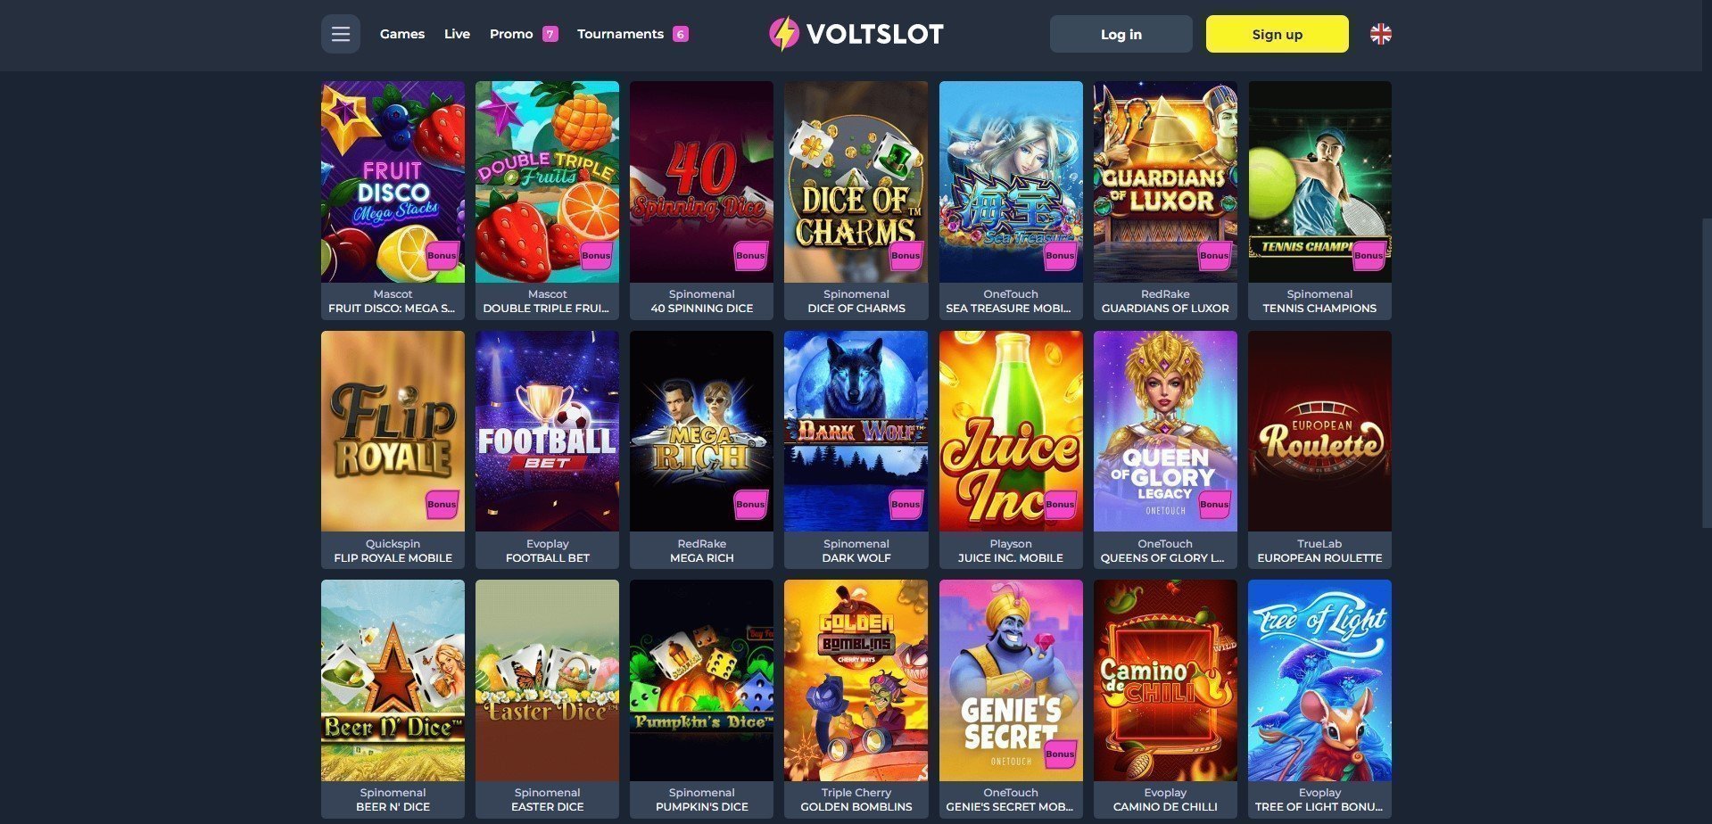Image resolution: width=1712 pixels, height=824 pixels.
Task: Open the UK flag language selector
Action: click(x=1380, y=34)
